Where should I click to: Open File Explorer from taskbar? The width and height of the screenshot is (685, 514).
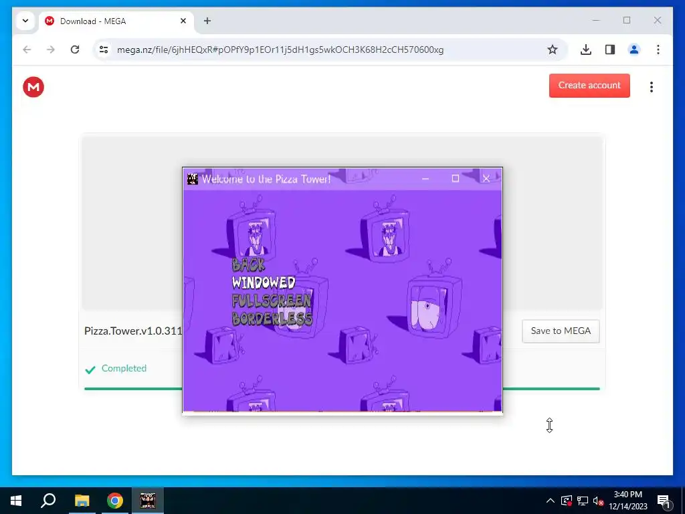pyautogui.click(x=82, y=501)
